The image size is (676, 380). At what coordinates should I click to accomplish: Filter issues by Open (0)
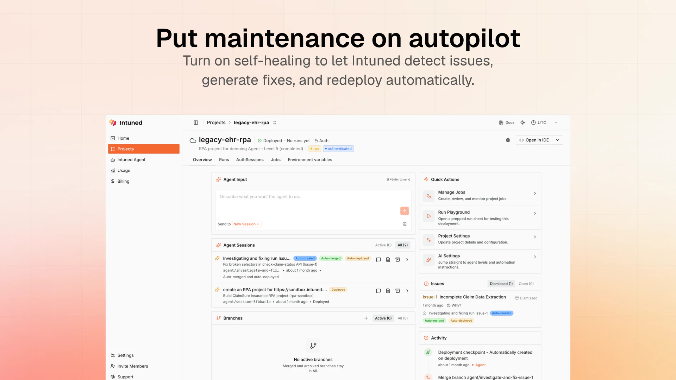pyautogui.click(x=526, y=284)
